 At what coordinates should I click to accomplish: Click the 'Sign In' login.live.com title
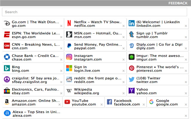tap(80, 67)
